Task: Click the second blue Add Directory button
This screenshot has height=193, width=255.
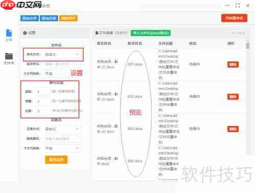Action: [x=49, y=18]
